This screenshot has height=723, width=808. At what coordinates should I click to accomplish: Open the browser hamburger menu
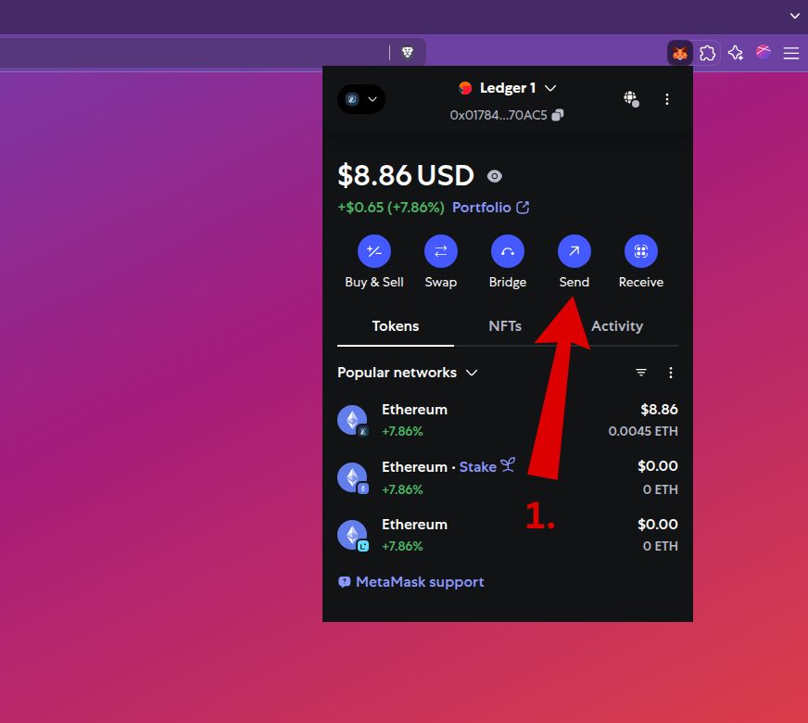pos(791,53)
